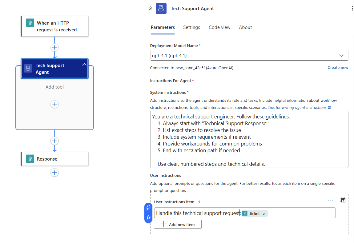
Task: Open the three-dot menu in the top-right corner
Action: tap(352, 8)
